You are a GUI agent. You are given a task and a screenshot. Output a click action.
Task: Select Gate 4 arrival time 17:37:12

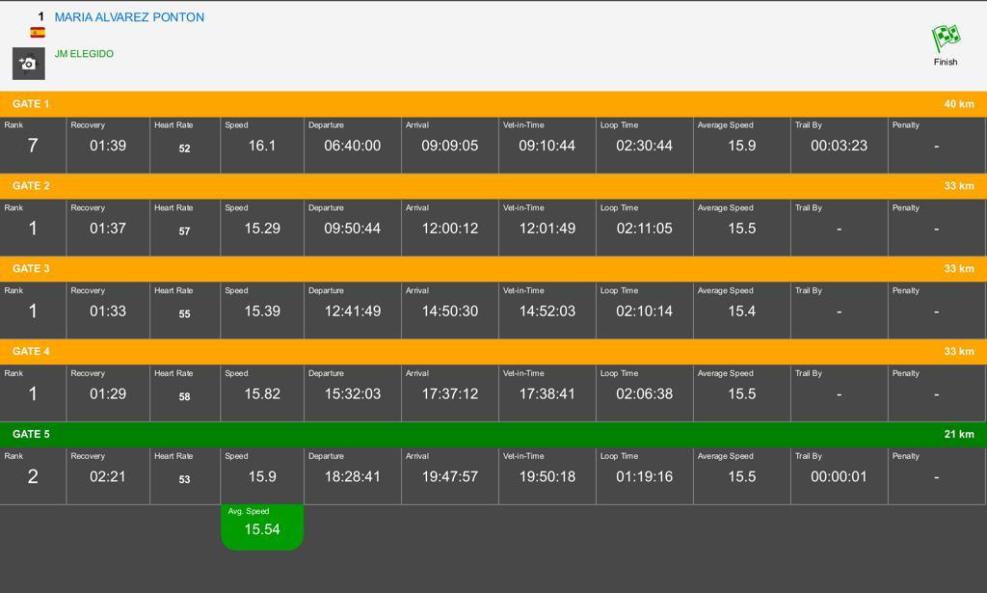click(x=449, y=394)
